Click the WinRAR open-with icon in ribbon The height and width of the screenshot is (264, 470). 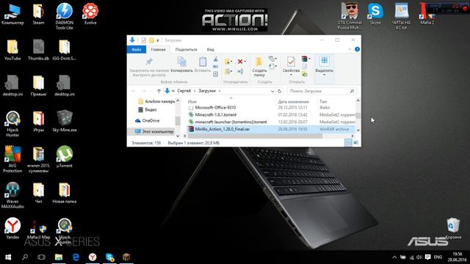(305, 59)
